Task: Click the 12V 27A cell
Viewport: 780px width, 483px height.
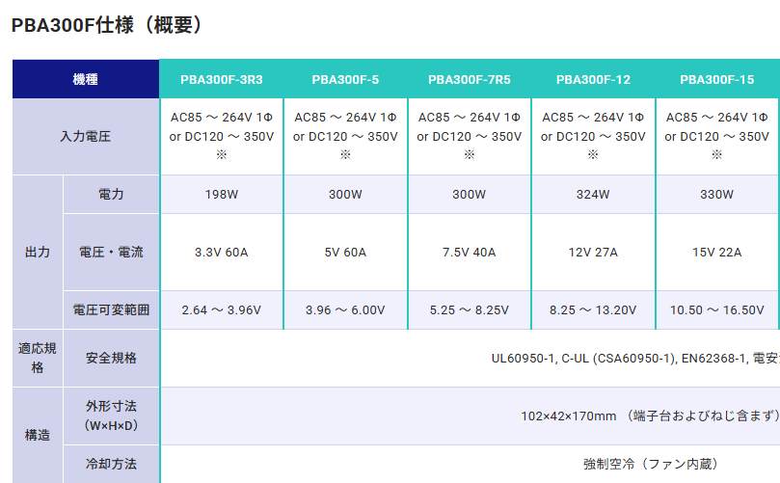Action: tap(593, 253)
